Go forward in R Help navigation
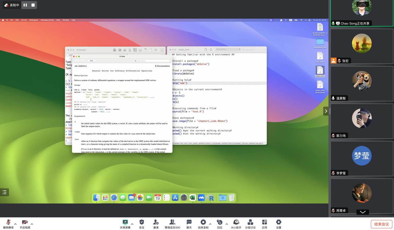 tap(83, 61)
